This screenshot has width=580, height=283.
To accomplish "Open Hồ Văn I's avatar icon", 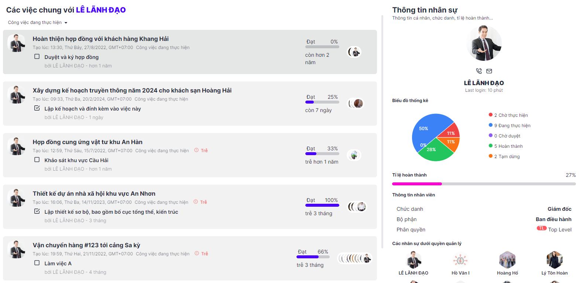I will tap(460, 260).
